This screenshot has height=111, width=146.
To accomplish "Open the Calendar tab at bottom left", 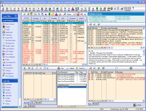I will click(x=32, y=106).
